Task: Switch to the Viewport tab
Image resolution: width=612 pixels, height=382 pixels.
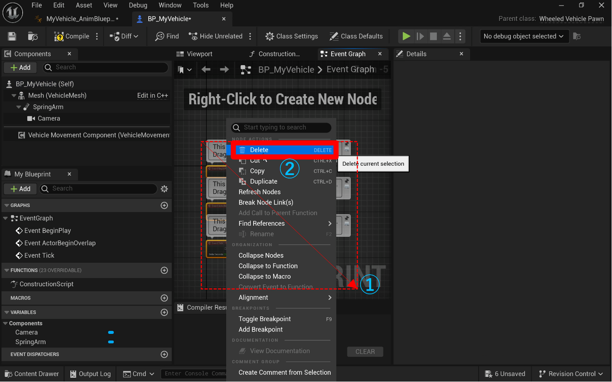Action: 195,54
